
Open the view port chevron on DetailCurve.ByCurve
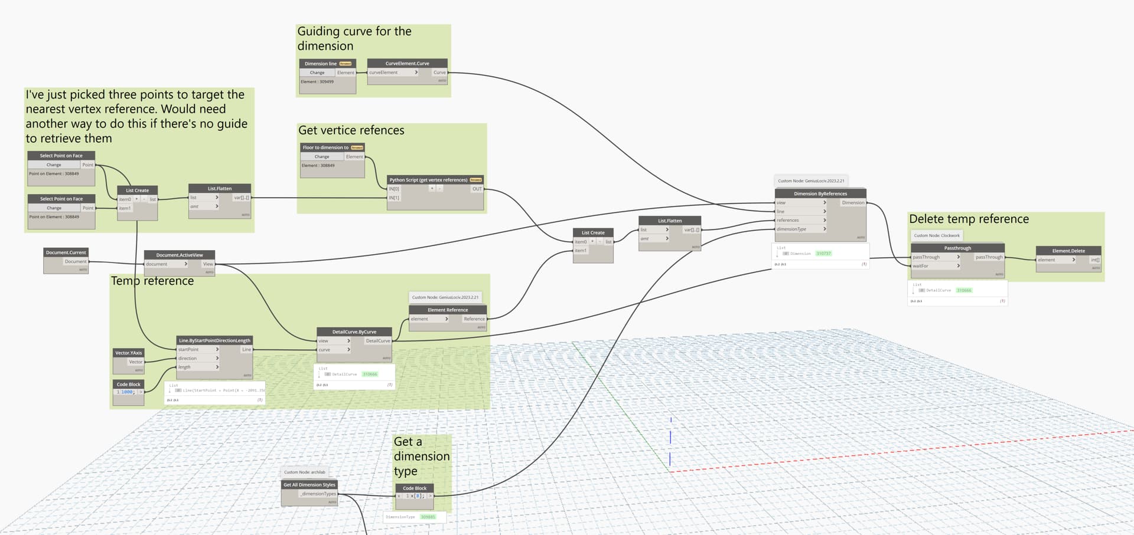coord(348,341)
